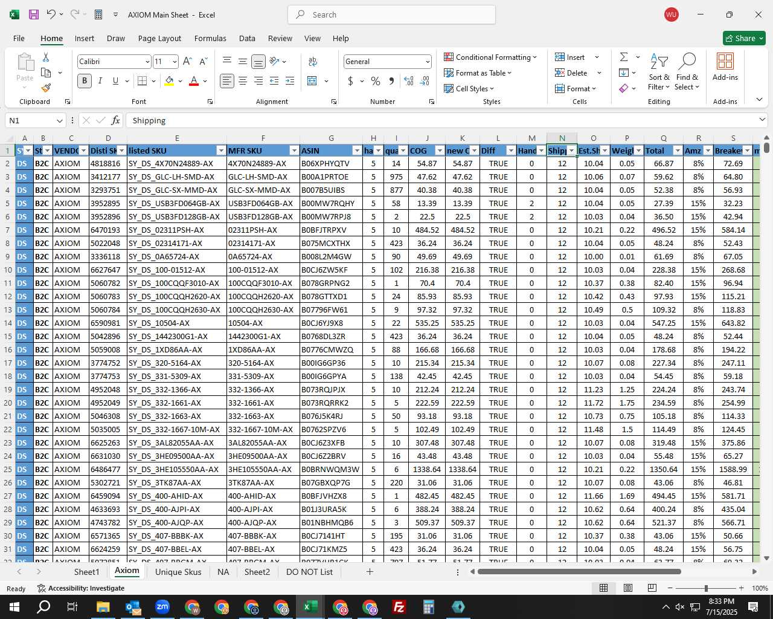Switch to the Unique Skus sheet tab
773x619 pixels.
(x=178, y=572)
